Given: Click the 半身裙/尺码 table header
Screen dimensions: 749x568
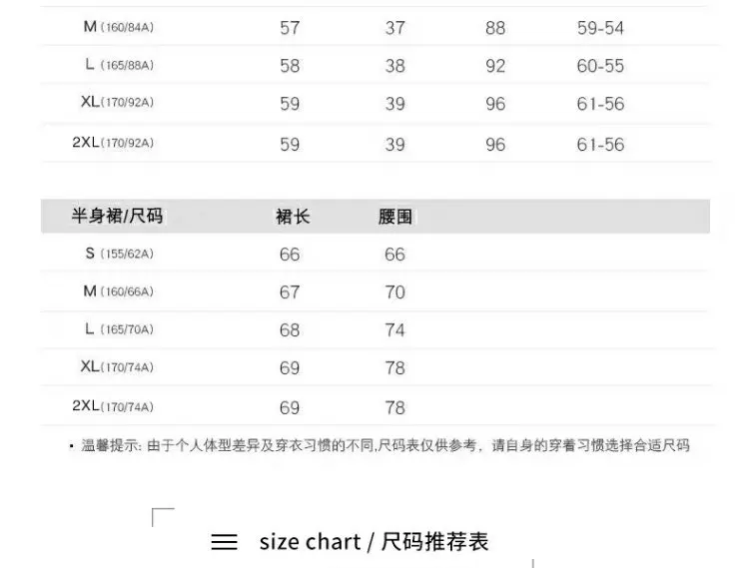Looking at the screenshot, I should click(117, 216).
